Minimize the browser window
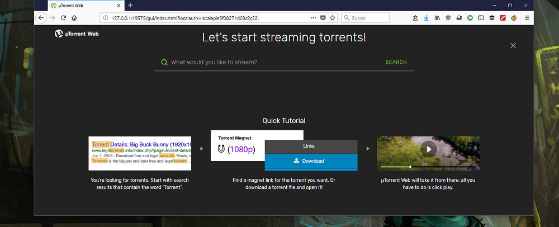Screen dimensions: 559x227 [494, 6]
